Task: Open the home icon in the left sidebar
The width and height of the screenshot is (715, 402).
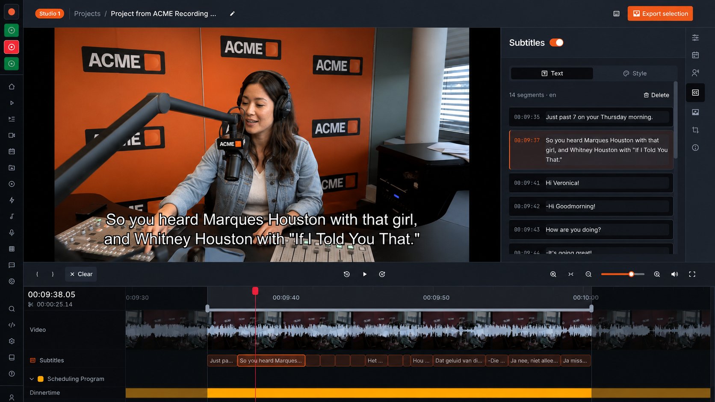Action: 12,87
